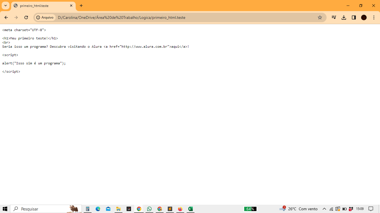Close the primeiro_html.teste tab
The height and width of the screenshot is (213, 380).
[x=71, y=6]
